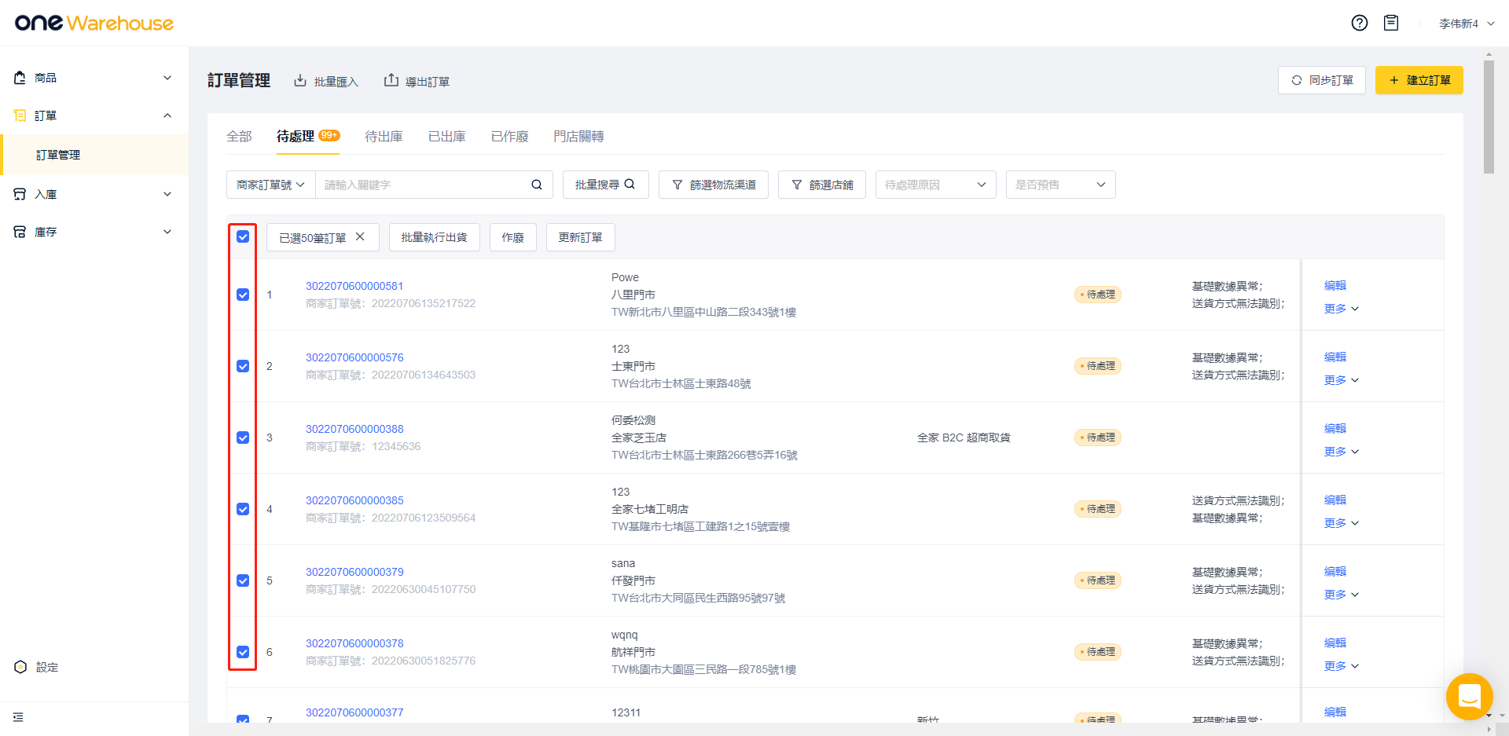1509x736 pixels.
Task: Uncheck order row 5 checkbox
Action: tap(243, 580)
